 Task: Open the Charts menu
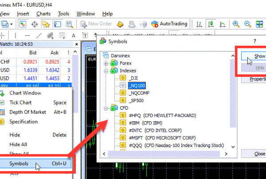(43, 14)
